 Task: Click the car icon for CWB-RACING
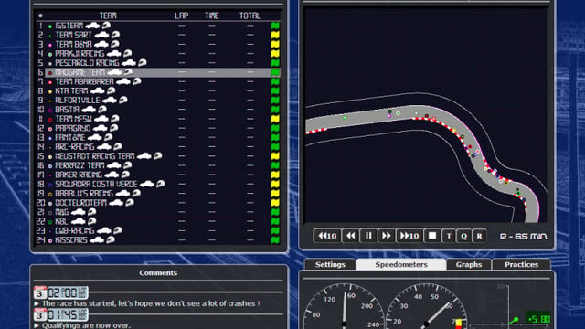[x=103, y=230]
